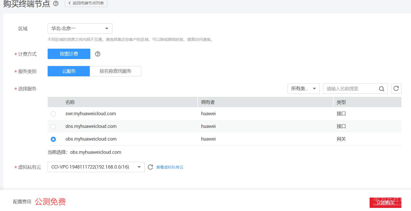Go back via 返回终端节点列表
The width and height of the screenshot is (411, 211).
[x=86, y=3]
